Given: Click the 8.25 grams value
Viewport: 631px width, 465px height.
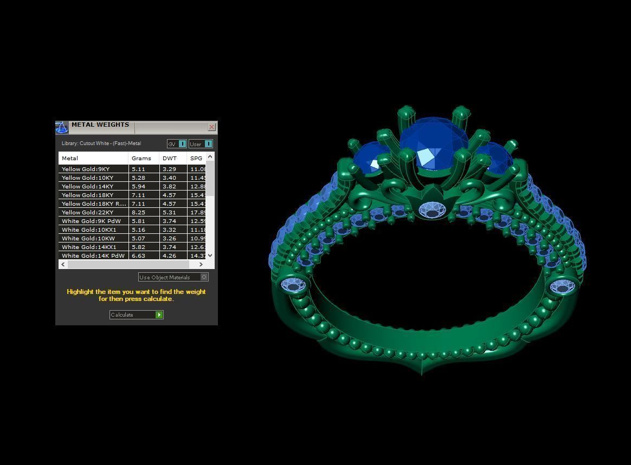Looking at the screenshot, I should tap(138, 212).
